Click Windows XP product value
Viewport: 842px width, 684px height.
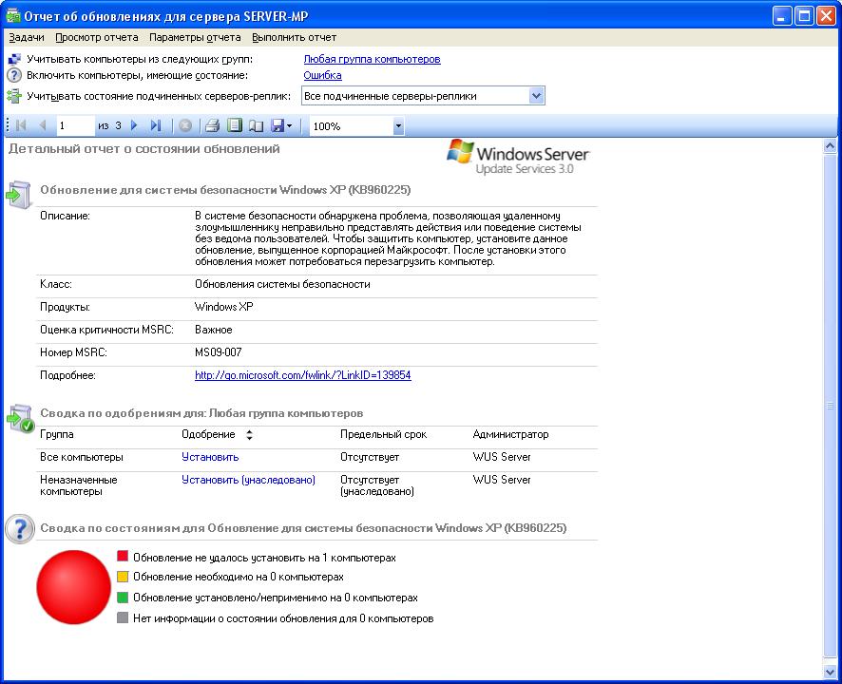pyautogui.click(x=224, y=307)
